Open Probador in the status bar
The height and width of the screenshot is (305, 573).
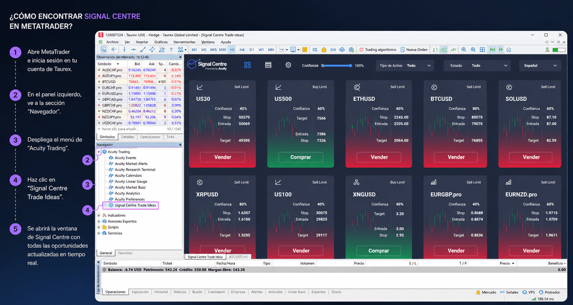tap(550, 292)
